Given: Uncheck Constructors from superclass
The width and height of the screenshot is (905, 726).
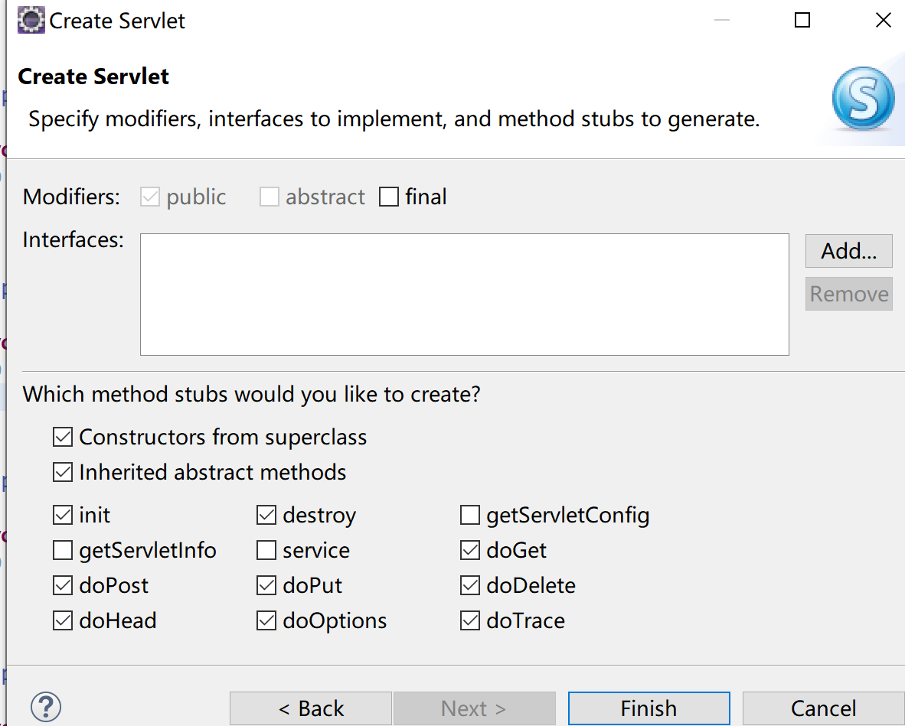Looking at the screenshot, I should 63,438.
